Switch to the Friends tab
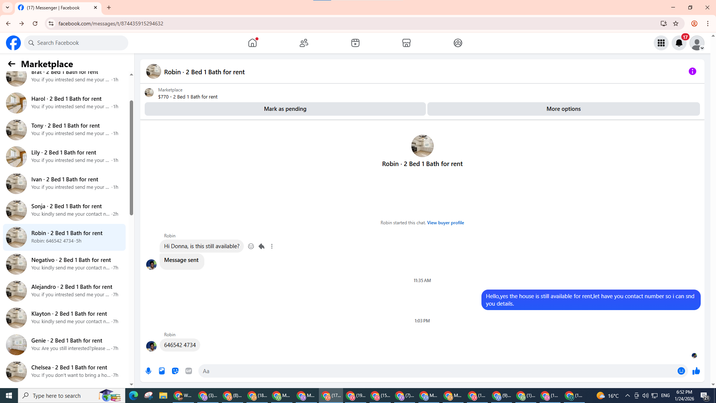Screen dimensions: 716x403 coord(304,43)
